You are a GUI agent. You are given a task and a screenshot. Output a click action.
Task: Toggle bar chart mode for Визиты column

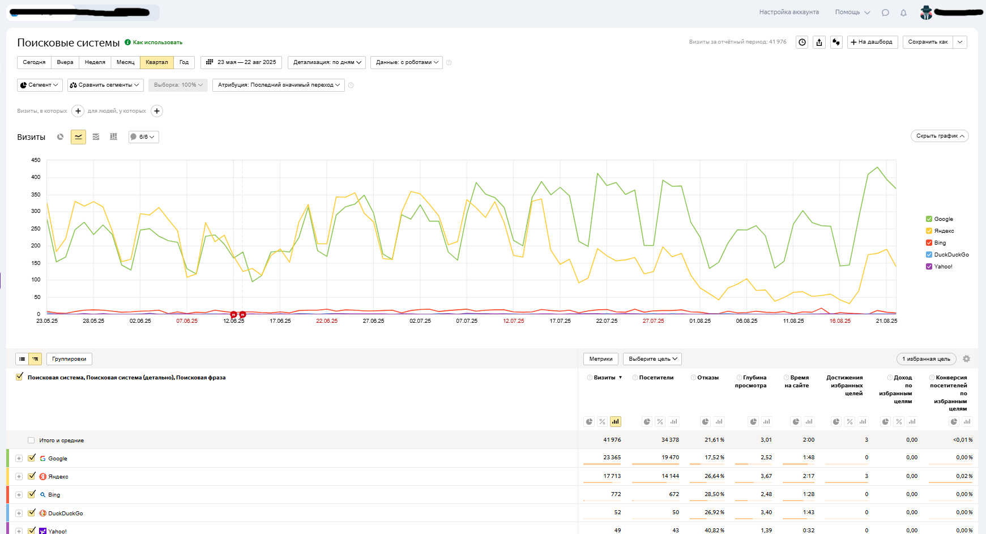pos(616,422)
